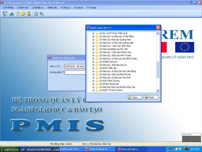Expand Sở Giáo dục -Đào tạo Ninh Thuận node
Image resolution: width=202 pixels, height=152 pixels.
(x=93, y=55)
